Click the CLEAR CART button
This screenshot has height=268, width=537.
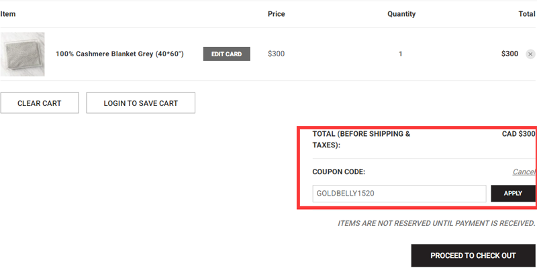pyautogui.click(x=40, y=103)
